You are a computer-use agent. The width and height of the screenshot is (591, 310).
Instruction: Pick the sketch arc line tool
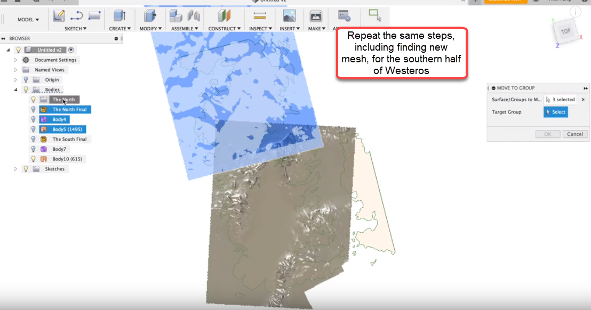[x=76, y=16]
